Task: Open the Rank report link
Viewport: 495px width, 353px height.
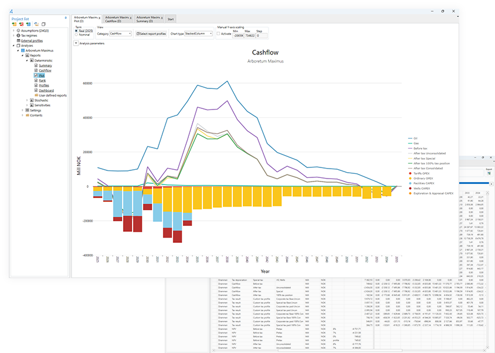Action: click(42, 80)
